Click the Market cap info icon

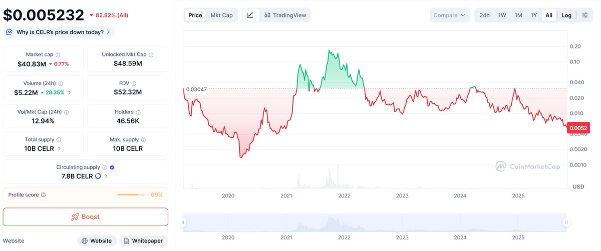[x=58, y=55]
